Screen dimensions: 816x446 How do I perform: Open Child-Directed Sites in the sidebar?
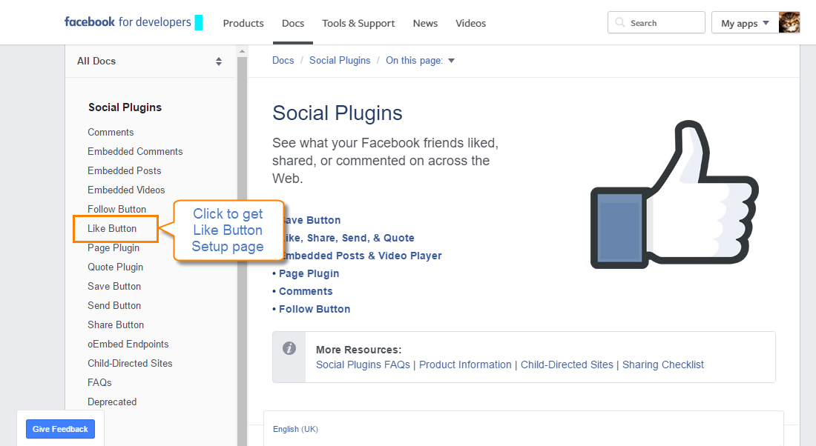[x=130, y=363]
